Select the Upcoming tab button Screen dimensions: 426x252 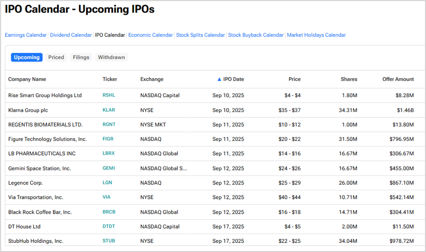(x=27, y=58)
